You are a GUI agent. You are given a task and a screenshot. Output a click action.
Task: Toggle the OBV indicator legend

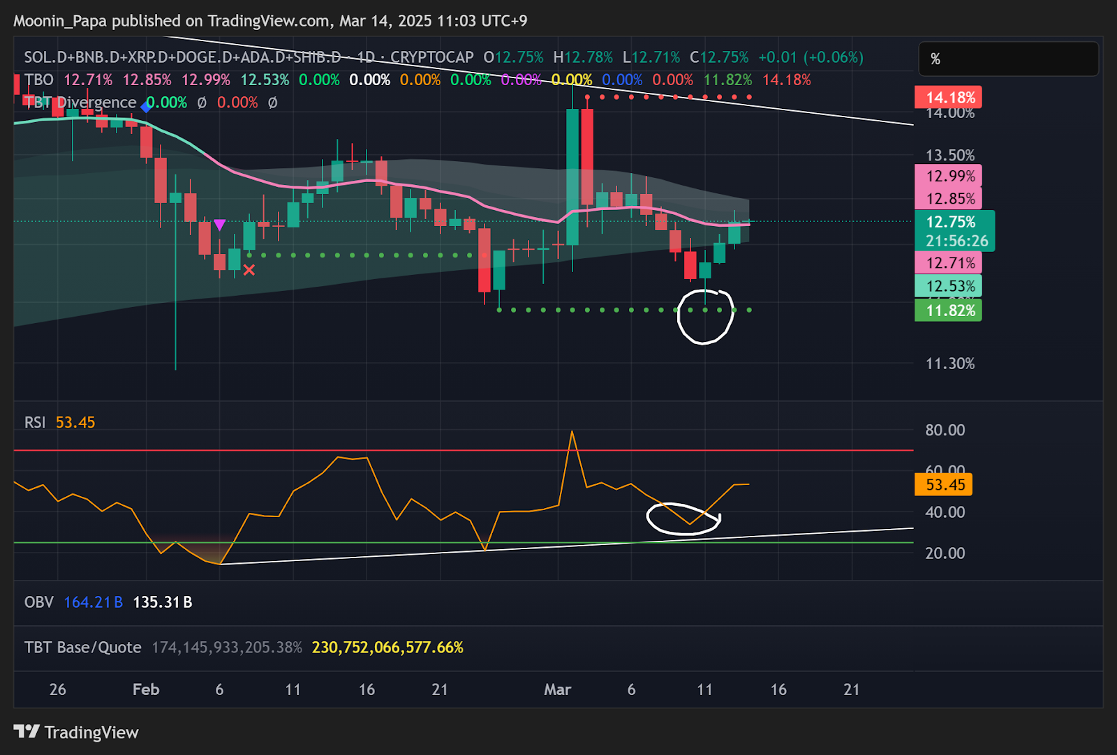click(x=39, y=602)
